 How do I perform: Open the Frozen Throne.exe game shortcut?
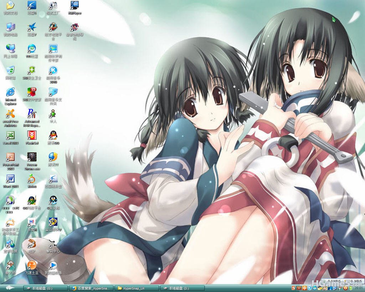point(32,158)
